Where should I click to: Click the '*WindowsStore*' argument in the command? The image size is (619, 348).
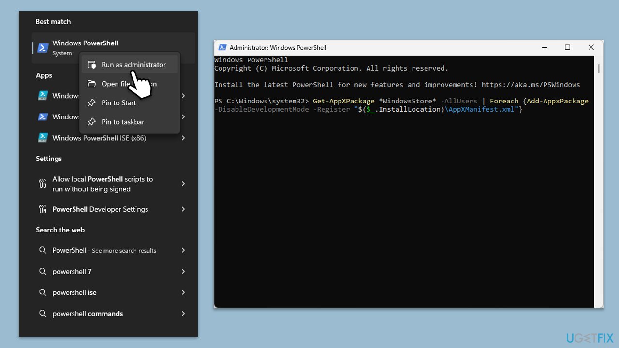(408, 101)
